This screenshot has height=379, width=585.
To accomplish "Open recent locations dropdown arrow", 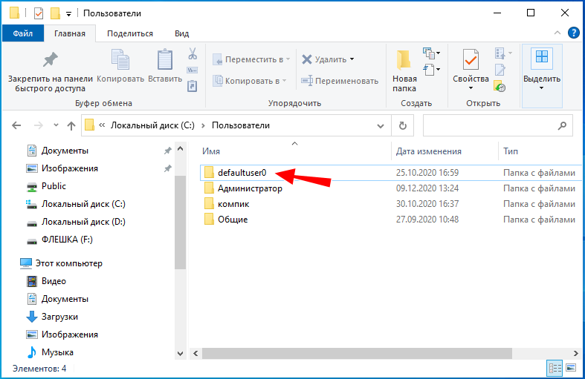I will point(56,125).
